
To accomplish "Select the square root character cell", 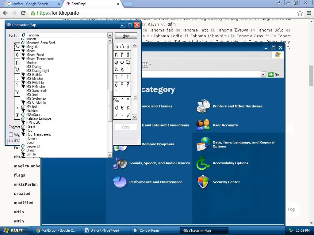I will pyautogui.click(x=128, y=115).
